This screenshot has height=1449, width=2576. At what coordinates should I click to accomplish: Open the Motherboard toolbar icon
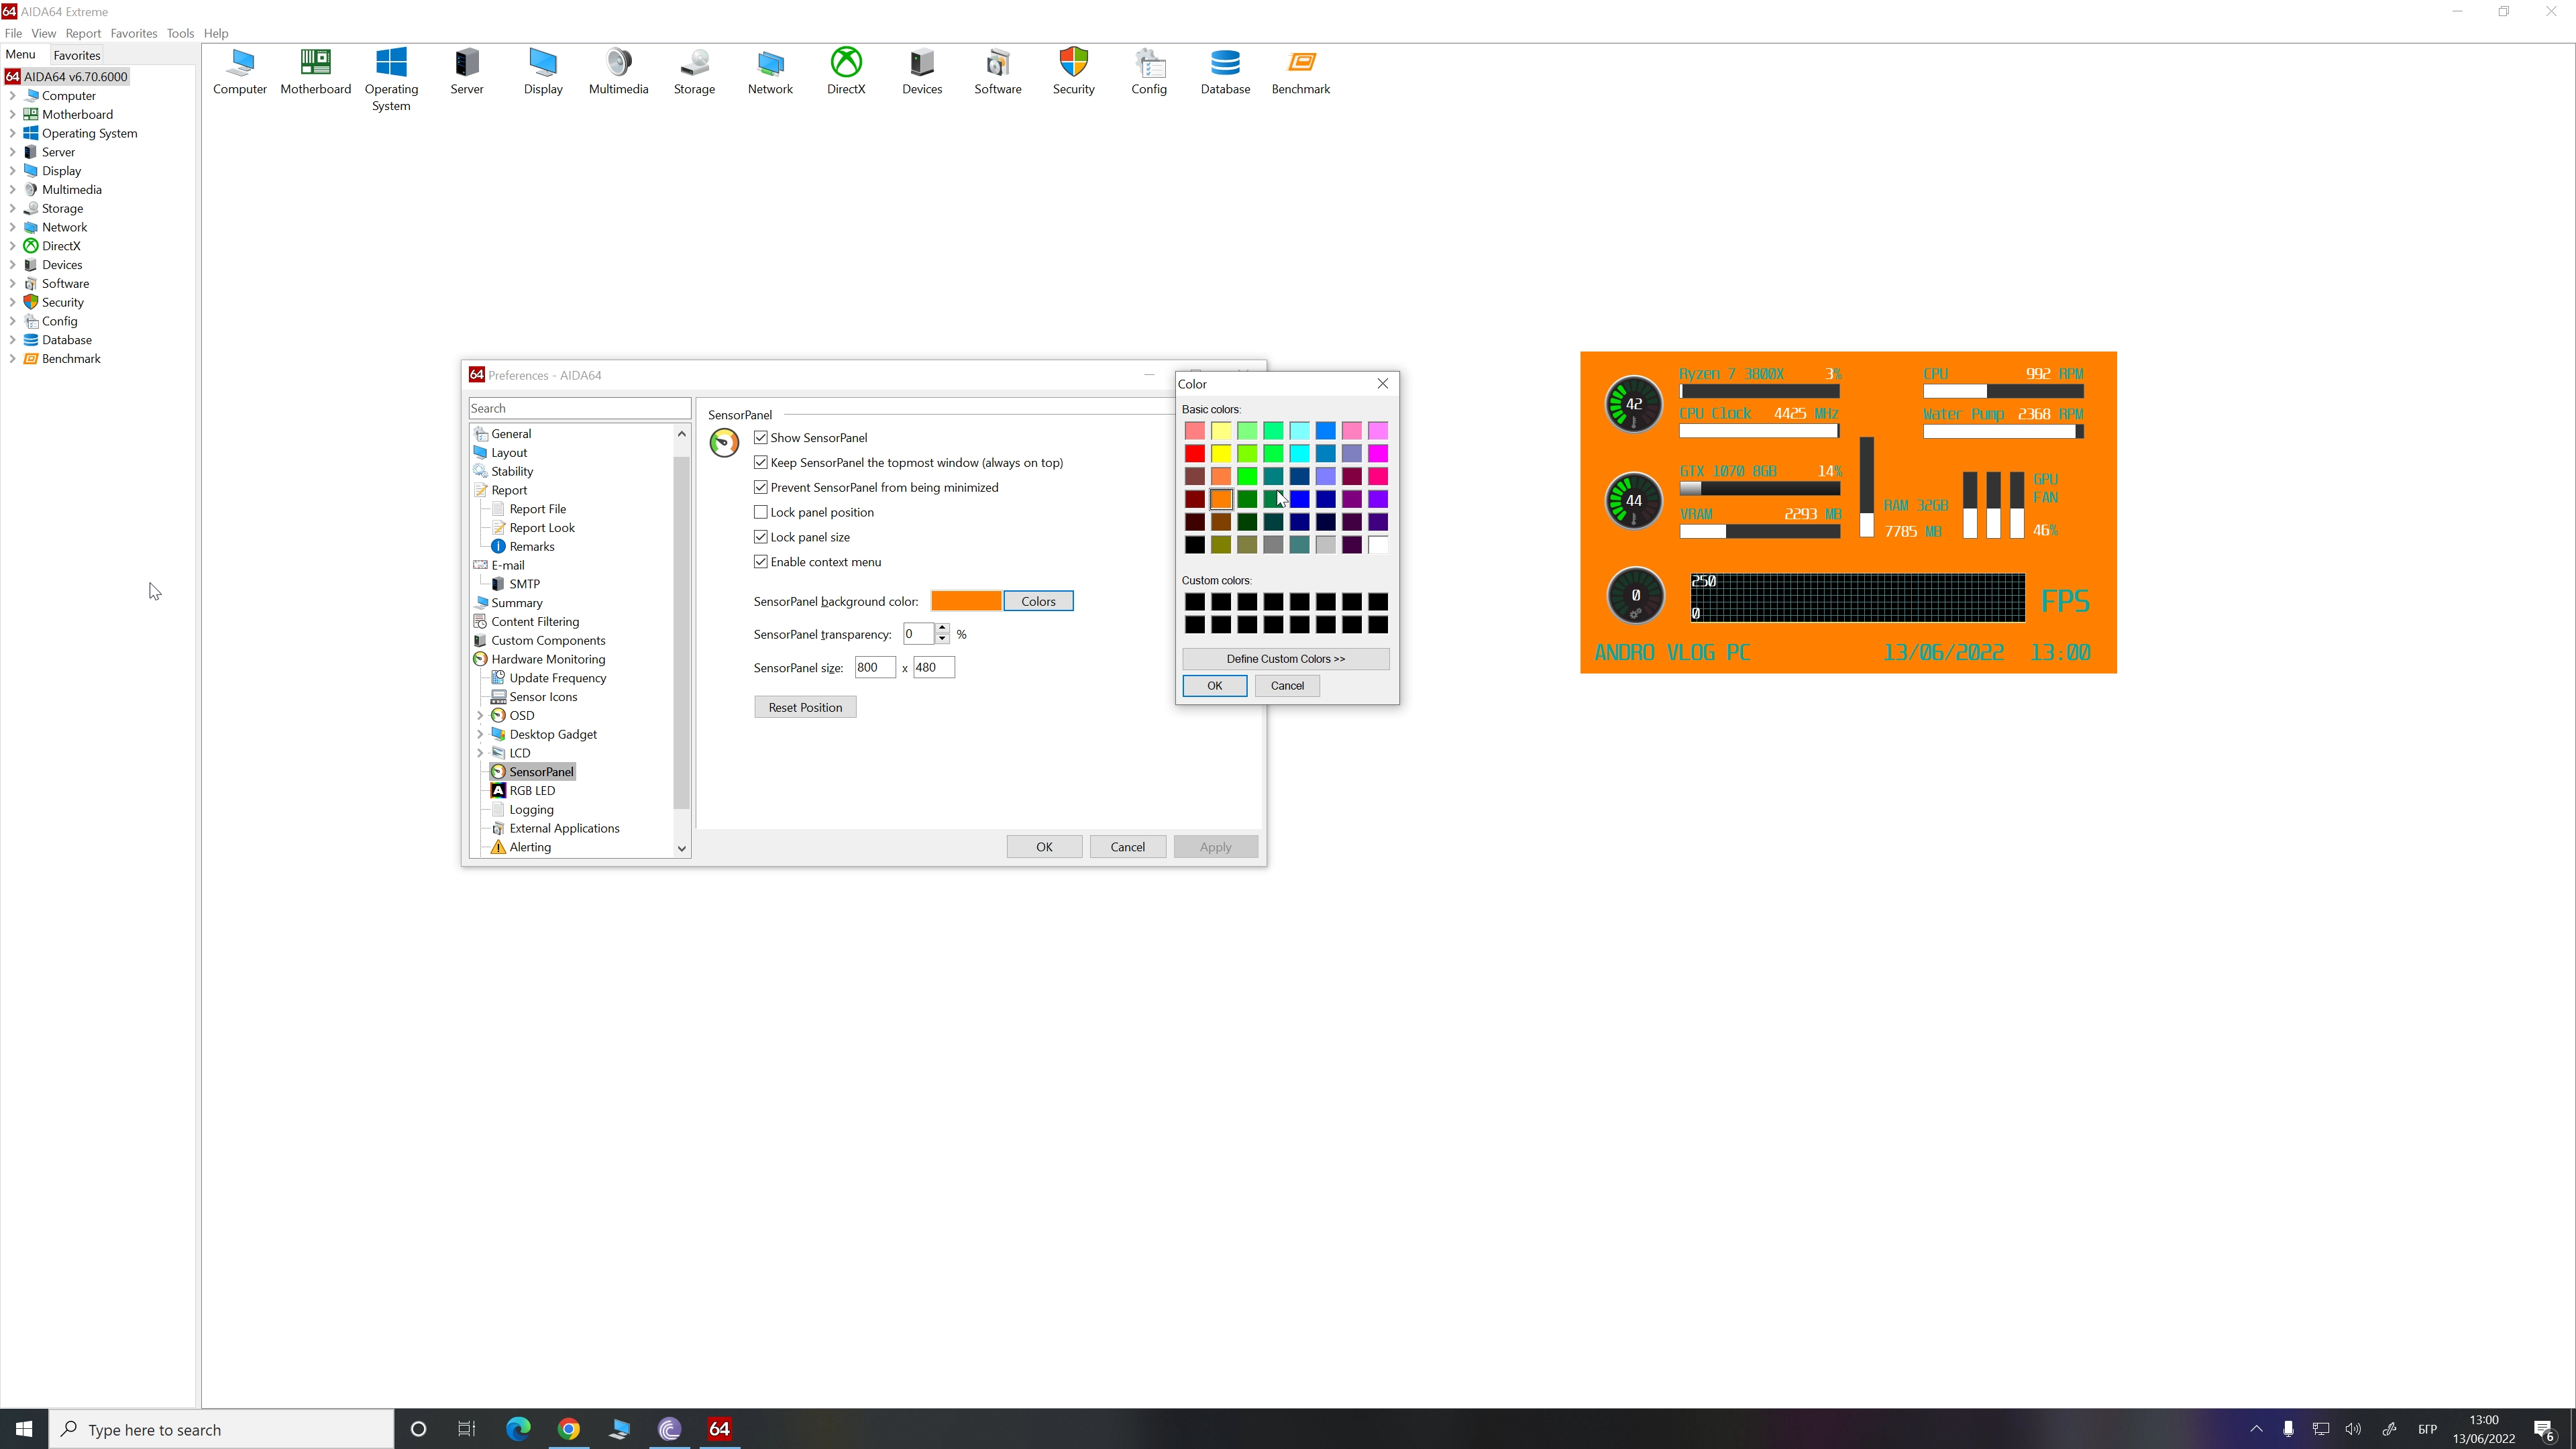tap(316, 72)
